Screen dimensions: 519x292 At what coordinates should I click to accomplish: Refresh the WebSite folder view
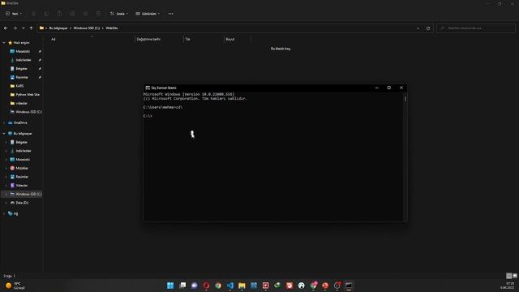tap(428, 28)
